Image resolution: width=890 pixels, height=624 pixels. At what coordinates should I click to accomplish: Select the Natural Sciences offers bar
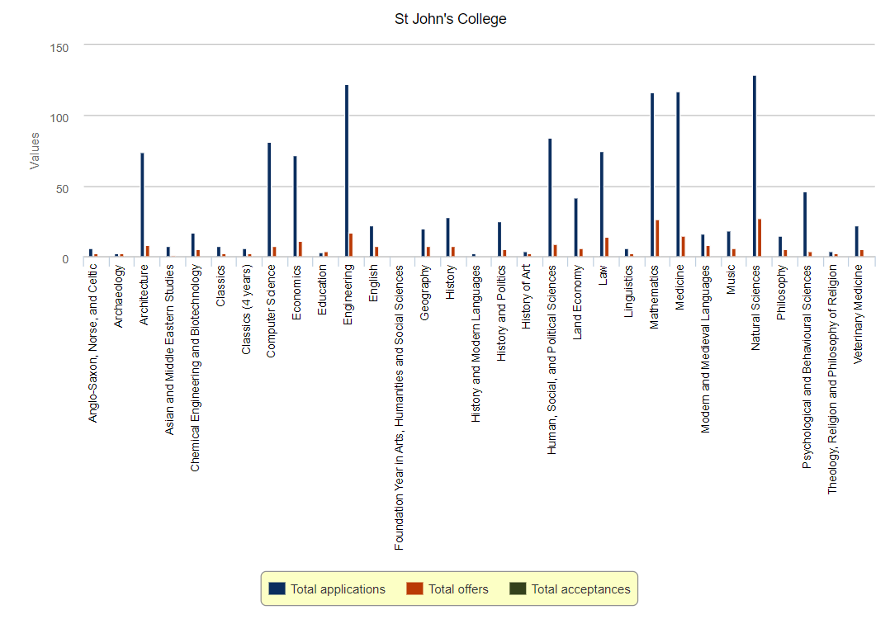[760, 239]
